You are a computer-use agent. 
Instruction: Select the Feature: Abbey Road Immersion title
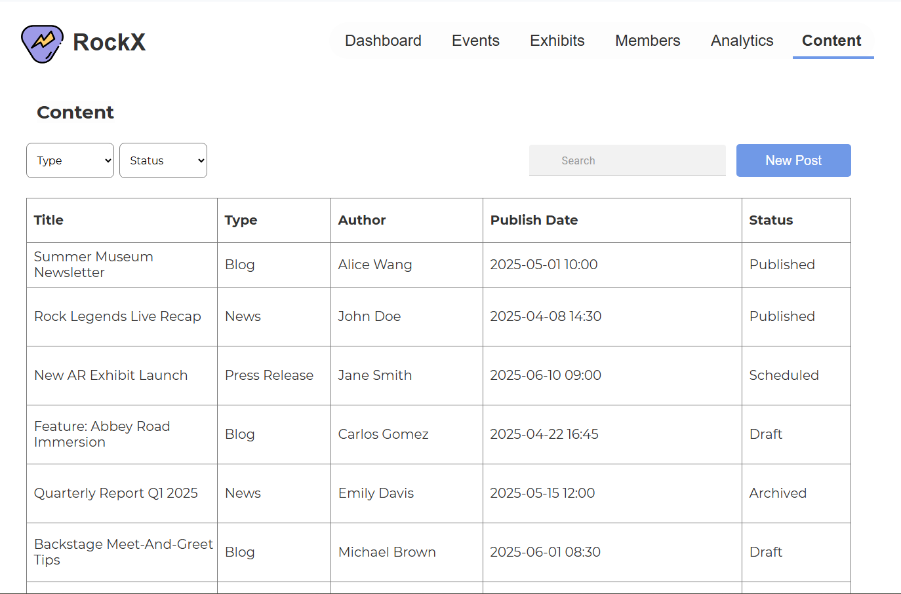coord(102,434)
